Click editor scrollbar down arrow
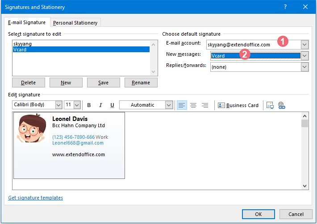 304,186
